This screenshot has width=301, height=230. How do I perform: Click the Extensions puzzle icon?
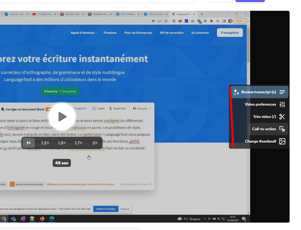coord(211,21)
